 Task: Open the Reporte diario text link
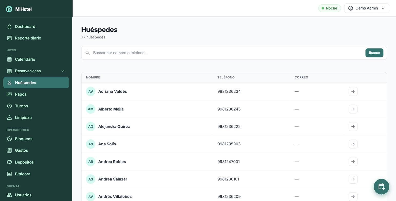(x=28, y=38)
